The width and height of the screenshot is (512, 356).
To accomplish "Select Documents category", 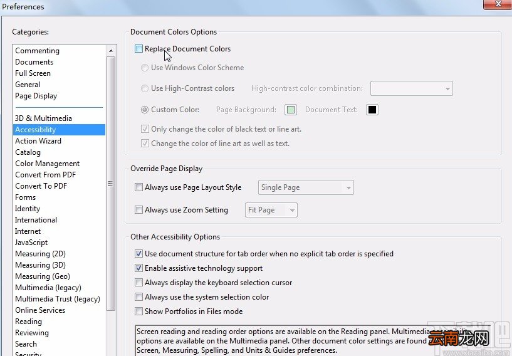I will point(34,62).
